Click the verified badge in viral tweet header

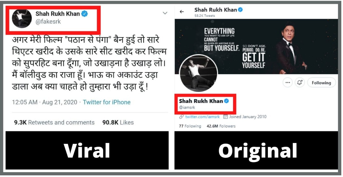coord(84,14)
